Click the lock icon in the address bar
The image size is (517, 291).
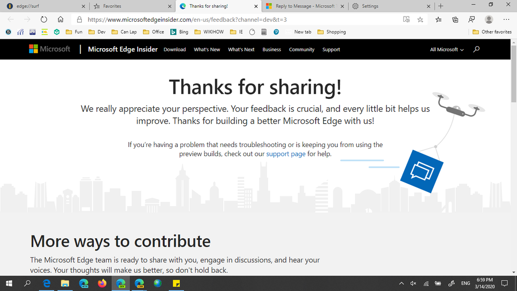[79, 20]
